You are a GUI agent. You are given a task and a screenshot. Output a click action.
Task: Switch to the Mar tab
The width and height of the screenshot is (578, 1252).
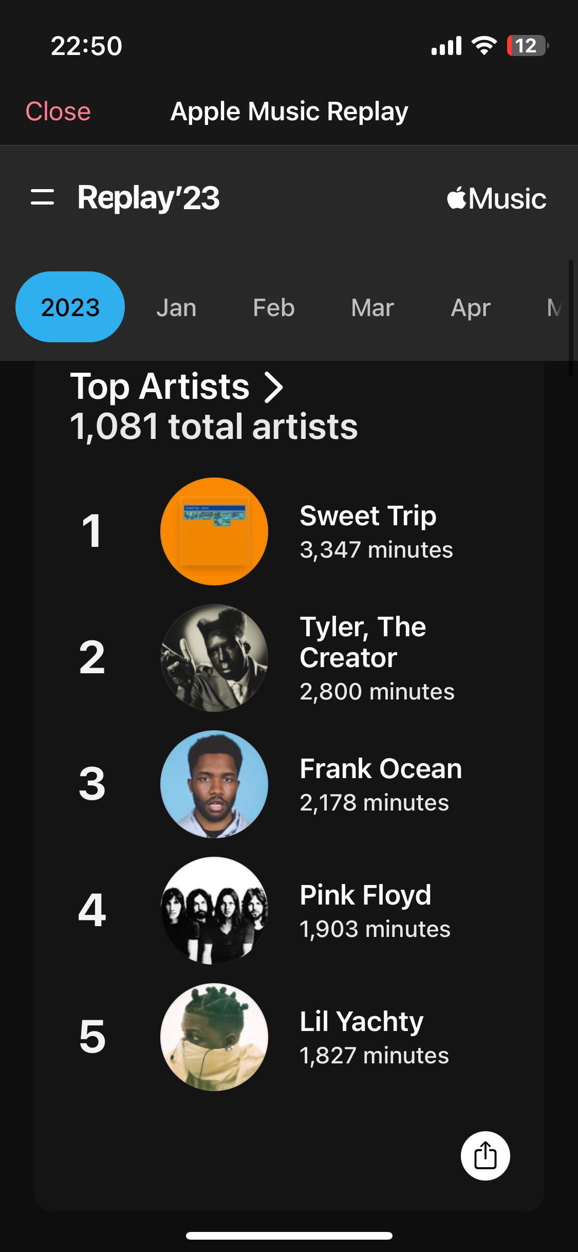[x=372, y=308]
